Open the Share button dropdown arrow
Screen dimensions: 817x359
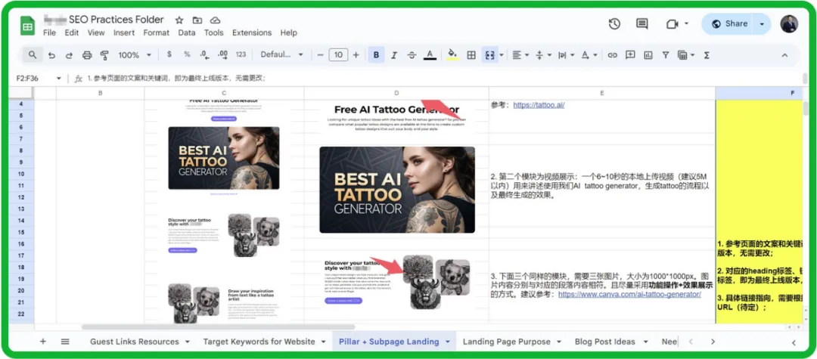click(762, 24)
